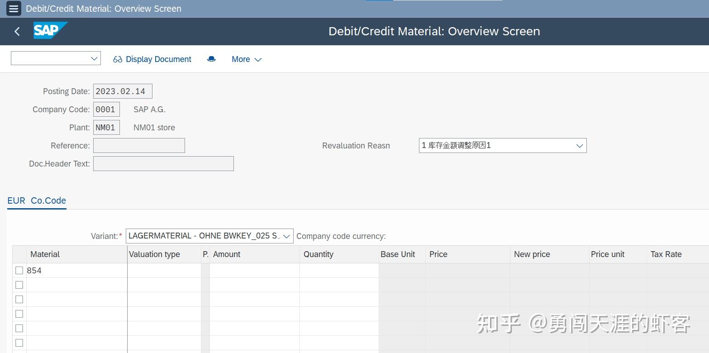This screenshot has height=353, width=709.
Task: Click the Valuation type cell in 854 row
Action: coord(164,271)
